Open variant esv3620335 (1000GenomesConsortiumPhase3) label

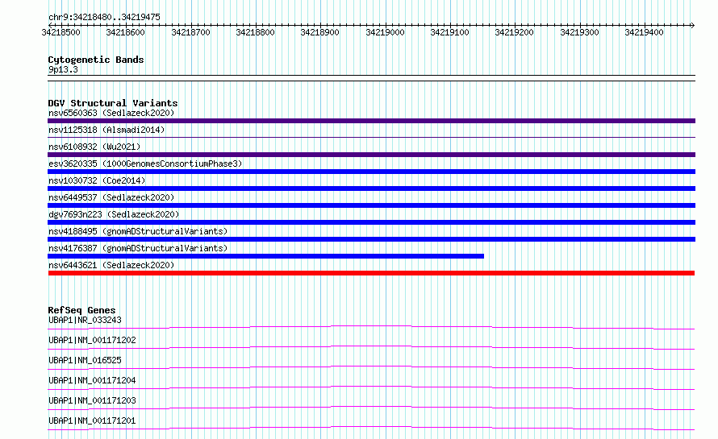[145, 164]
